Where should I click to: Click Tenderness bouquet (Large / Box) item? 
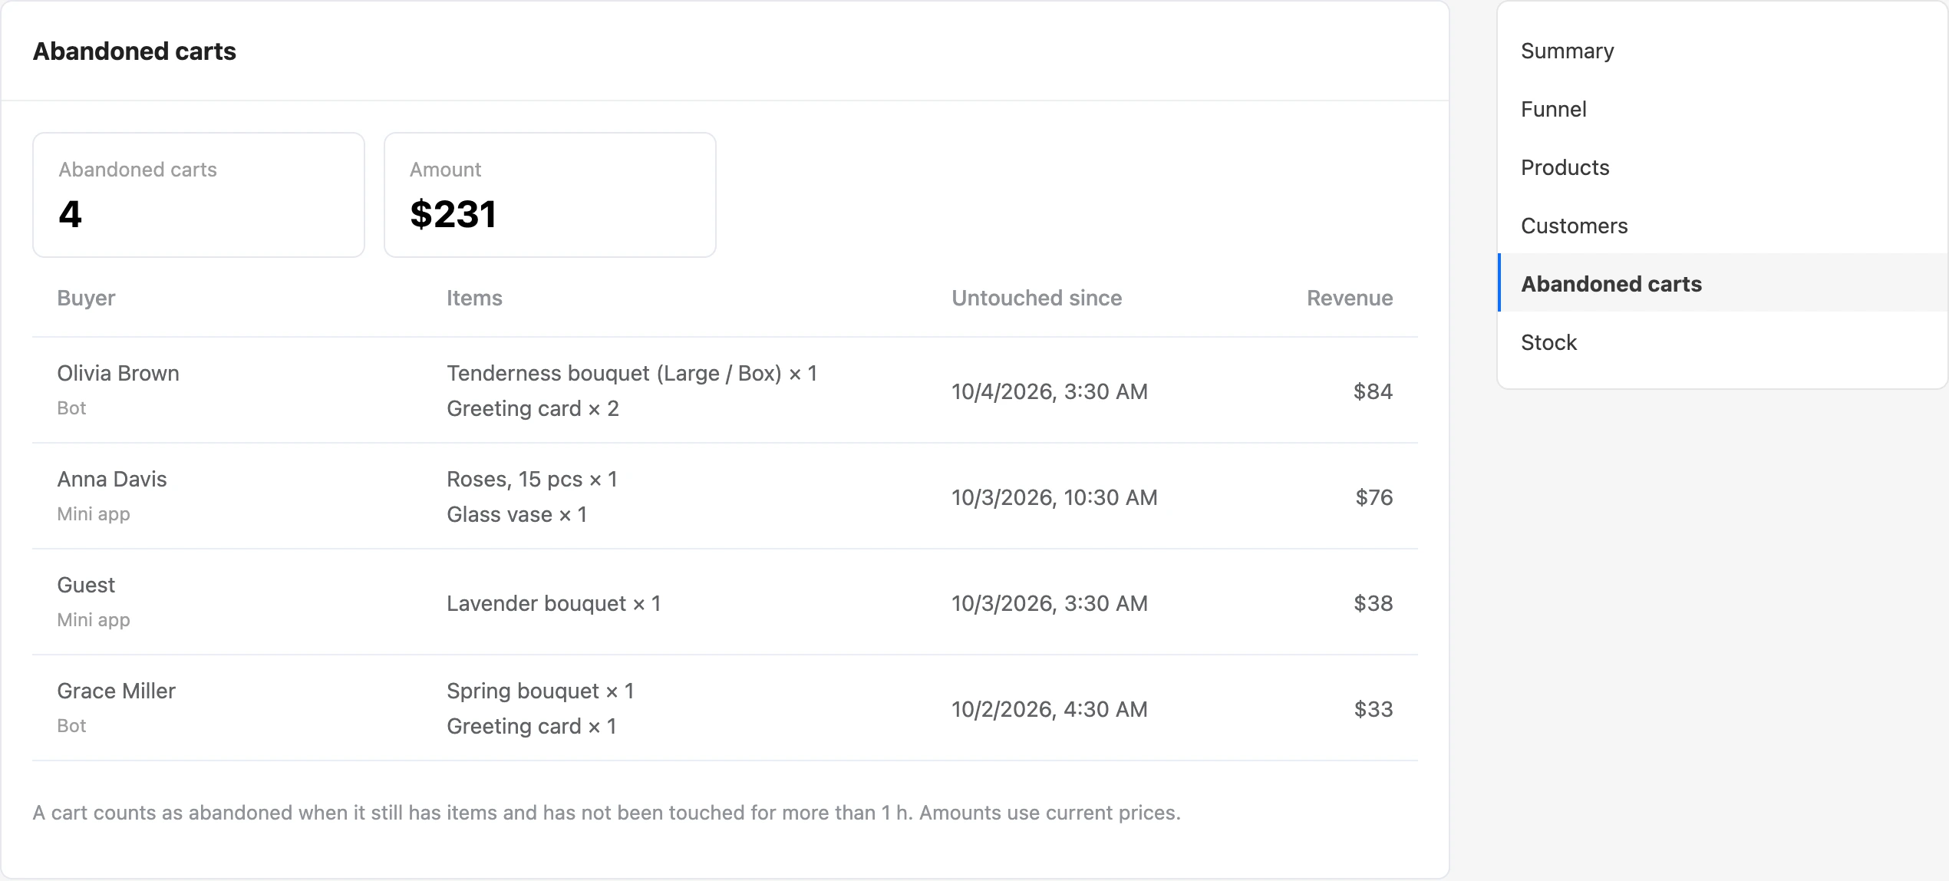tap(632, 373)
